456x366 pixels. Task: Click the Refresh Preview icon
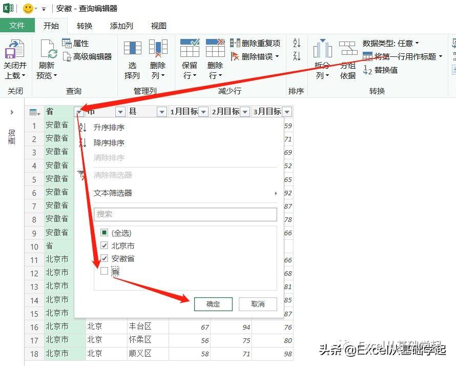[48, 49]
